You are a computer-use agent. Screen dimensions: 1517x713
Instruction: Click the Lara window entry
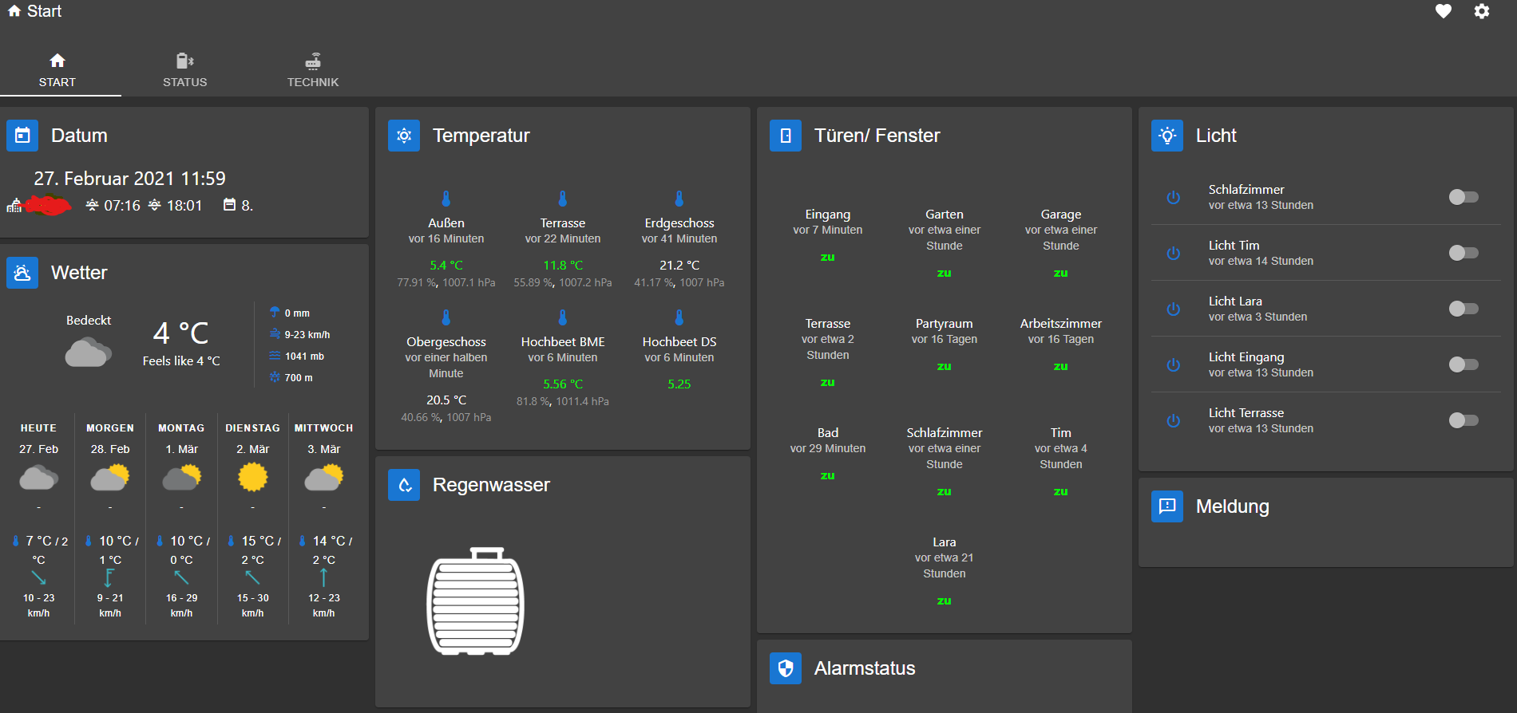tap(945, 570)
